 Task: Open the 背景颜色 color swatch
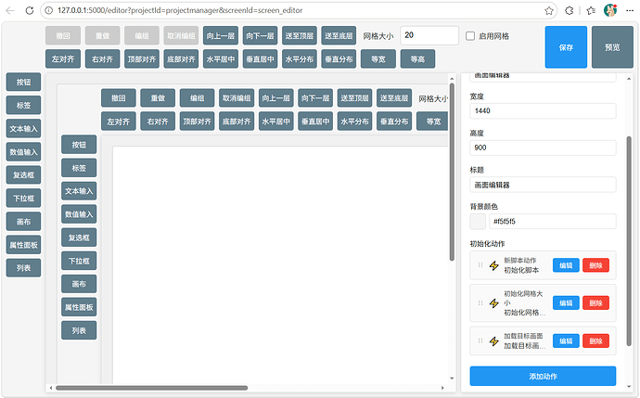click(478, 221)
